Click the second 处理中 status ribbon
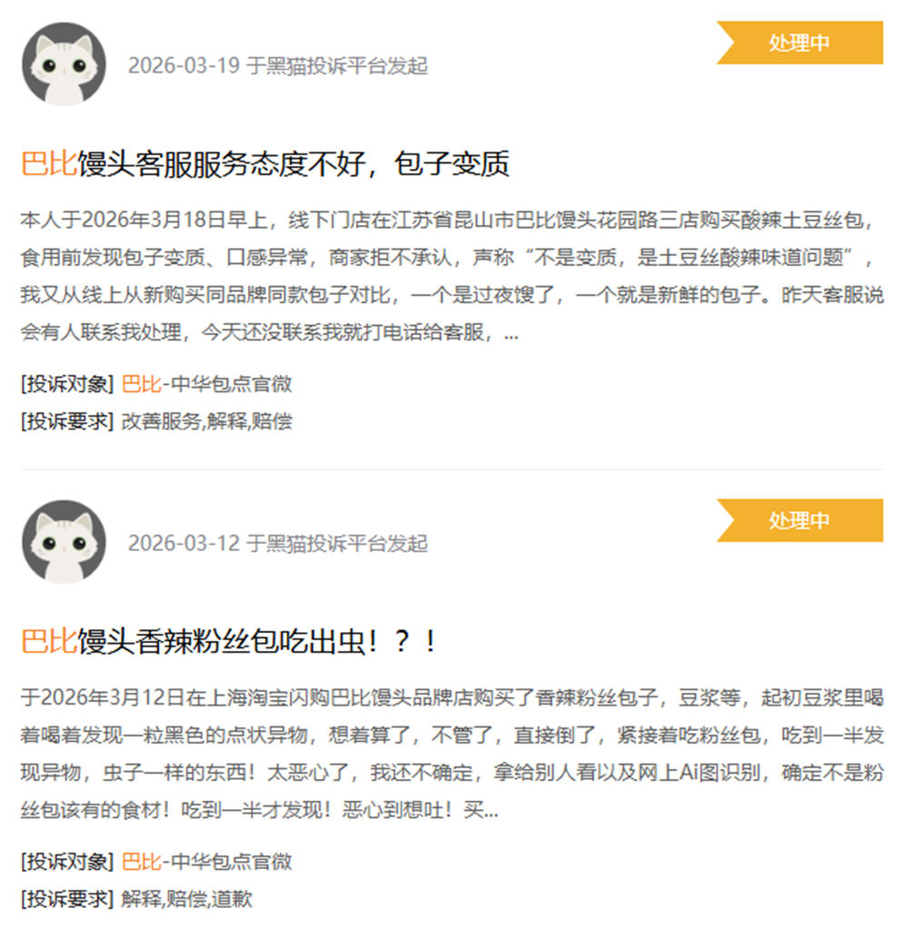This screenshot has height=928, width=902. [x=799, y=520]
